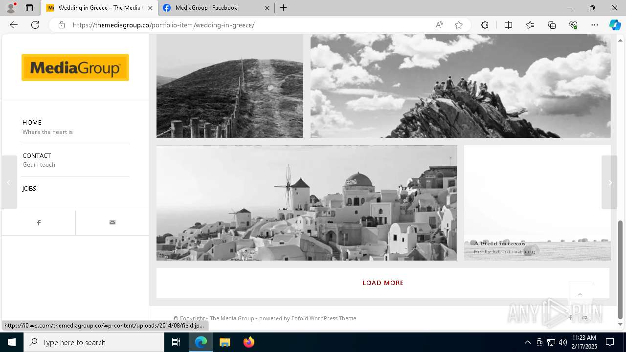
Task: Click the MediaGroup yellow logo
Action: [x=75, y=67]
